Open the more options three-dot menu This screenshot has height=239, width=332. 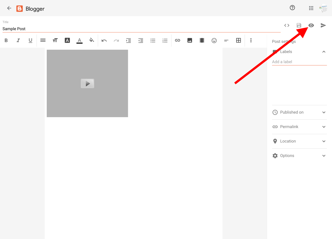point(251,40)
